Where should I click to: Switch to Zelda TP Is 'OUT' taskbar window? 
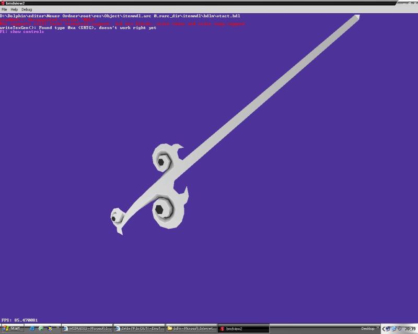(140, 329)
